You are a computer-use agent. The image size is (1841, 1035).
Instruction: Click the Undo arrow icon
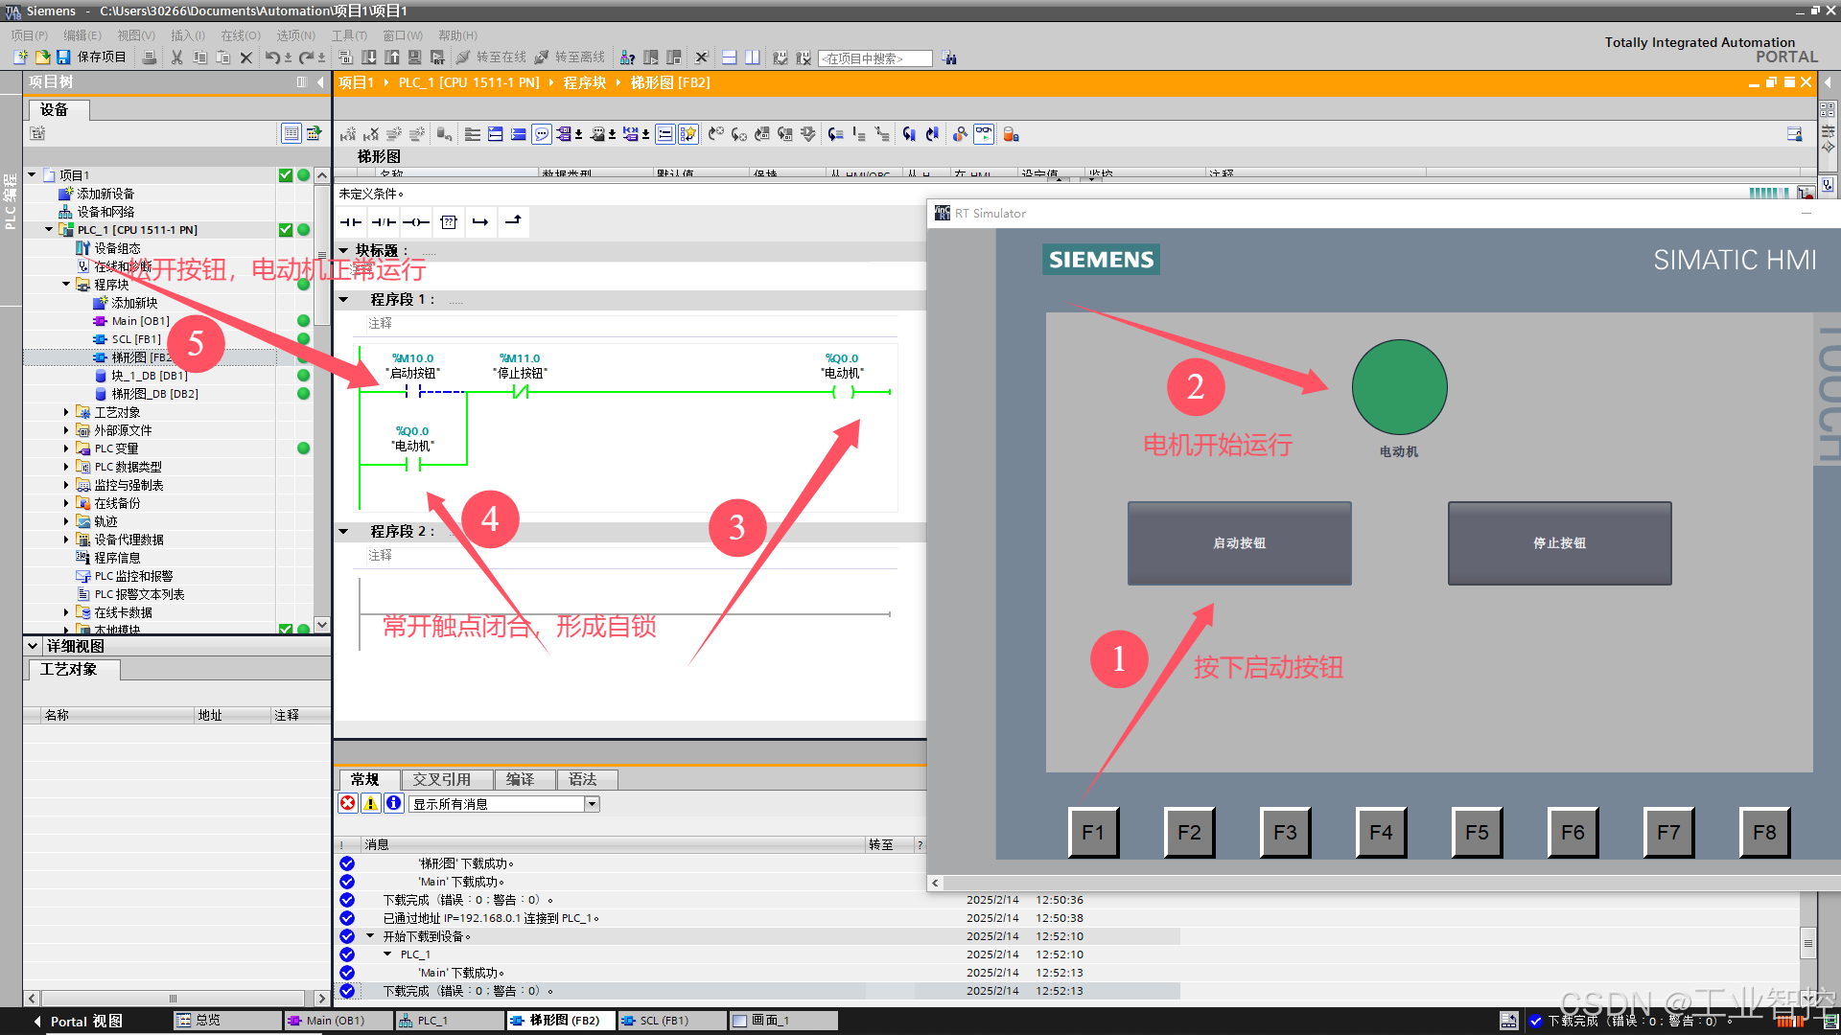(x=272, y=57)
